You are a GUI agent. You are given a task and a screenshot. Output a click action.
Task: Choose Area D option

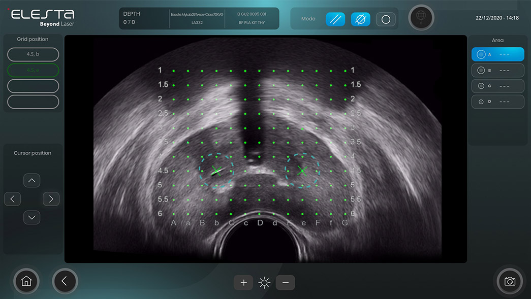point(497,102)
